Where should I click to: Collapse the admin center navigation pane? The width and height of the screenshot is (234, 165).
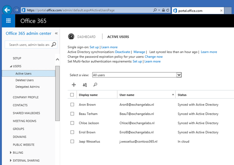[56, 33]
